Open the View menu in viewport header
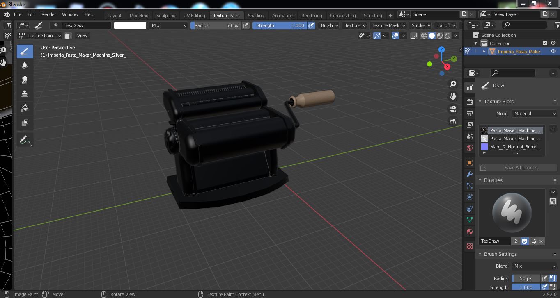Viewport: 560px width, 298px height. point(82,36)
